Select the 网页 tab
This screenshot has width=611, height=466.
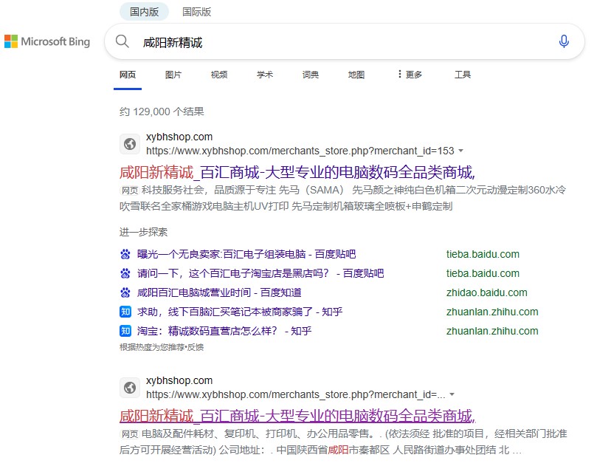tap(128, 75)
